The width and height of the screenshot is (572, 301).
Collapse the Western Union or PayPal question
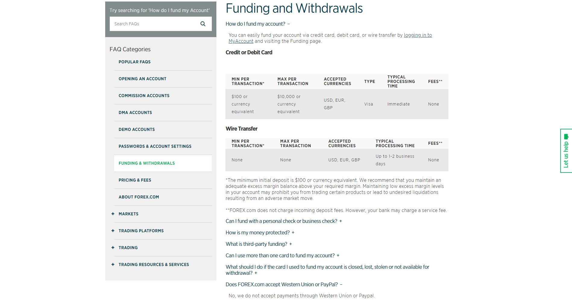click(284, 284)
